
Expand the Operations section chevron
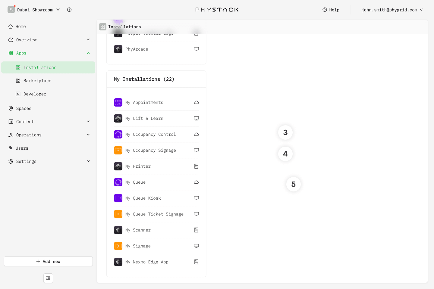tap(88, 135)
